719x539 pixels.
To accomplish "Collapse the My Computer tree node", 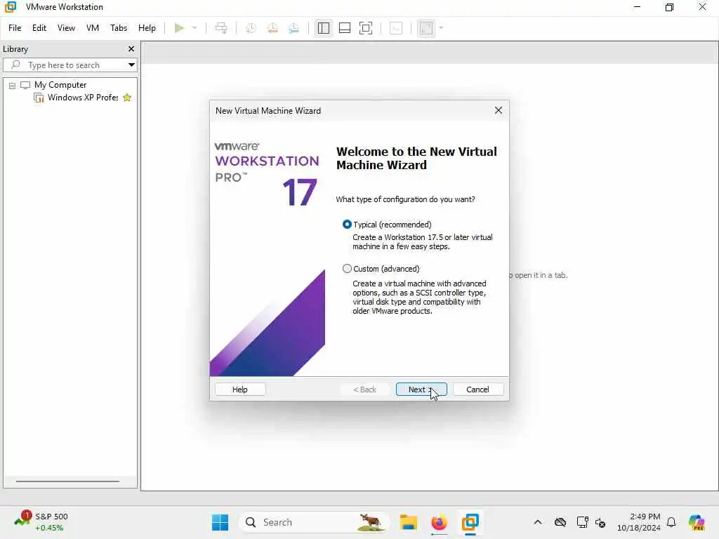I will 13,86.
